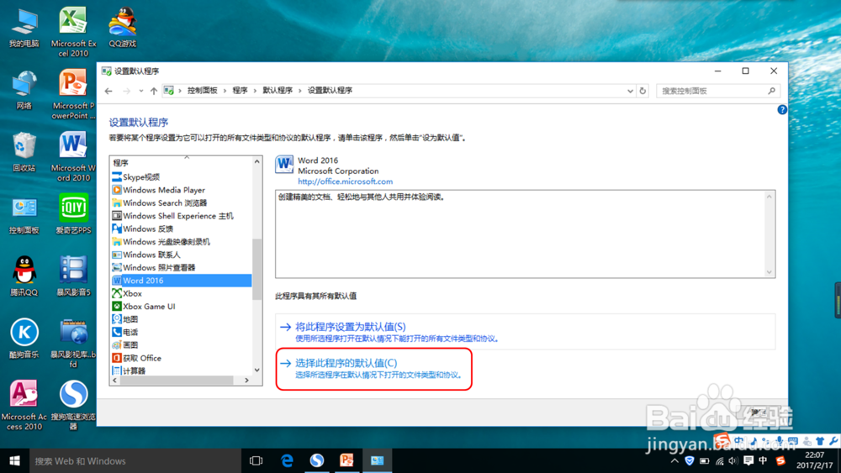Show hidden system tray icons
Viewport: 841px width, 473px height.
tap(674, 460)
